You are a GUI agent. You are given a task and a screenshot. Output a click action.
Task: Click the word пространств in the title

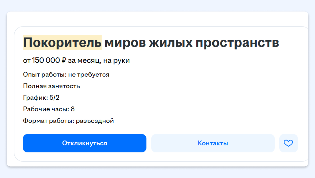point(237,43)
